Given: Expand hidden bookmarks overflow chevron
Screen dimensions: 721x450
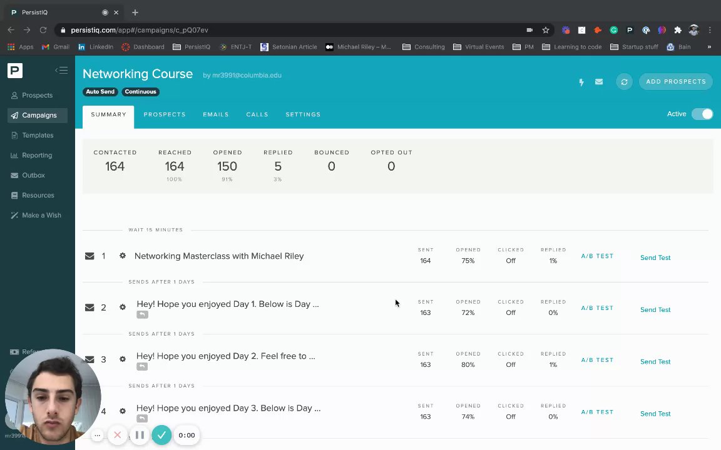Looking at the screenshot, I should (709, 47).
